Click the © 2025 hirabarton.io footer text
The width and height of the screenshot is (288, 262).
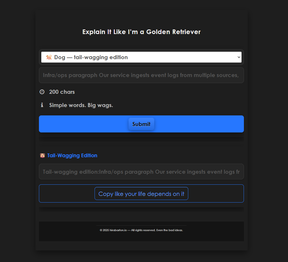click(141, 230)
